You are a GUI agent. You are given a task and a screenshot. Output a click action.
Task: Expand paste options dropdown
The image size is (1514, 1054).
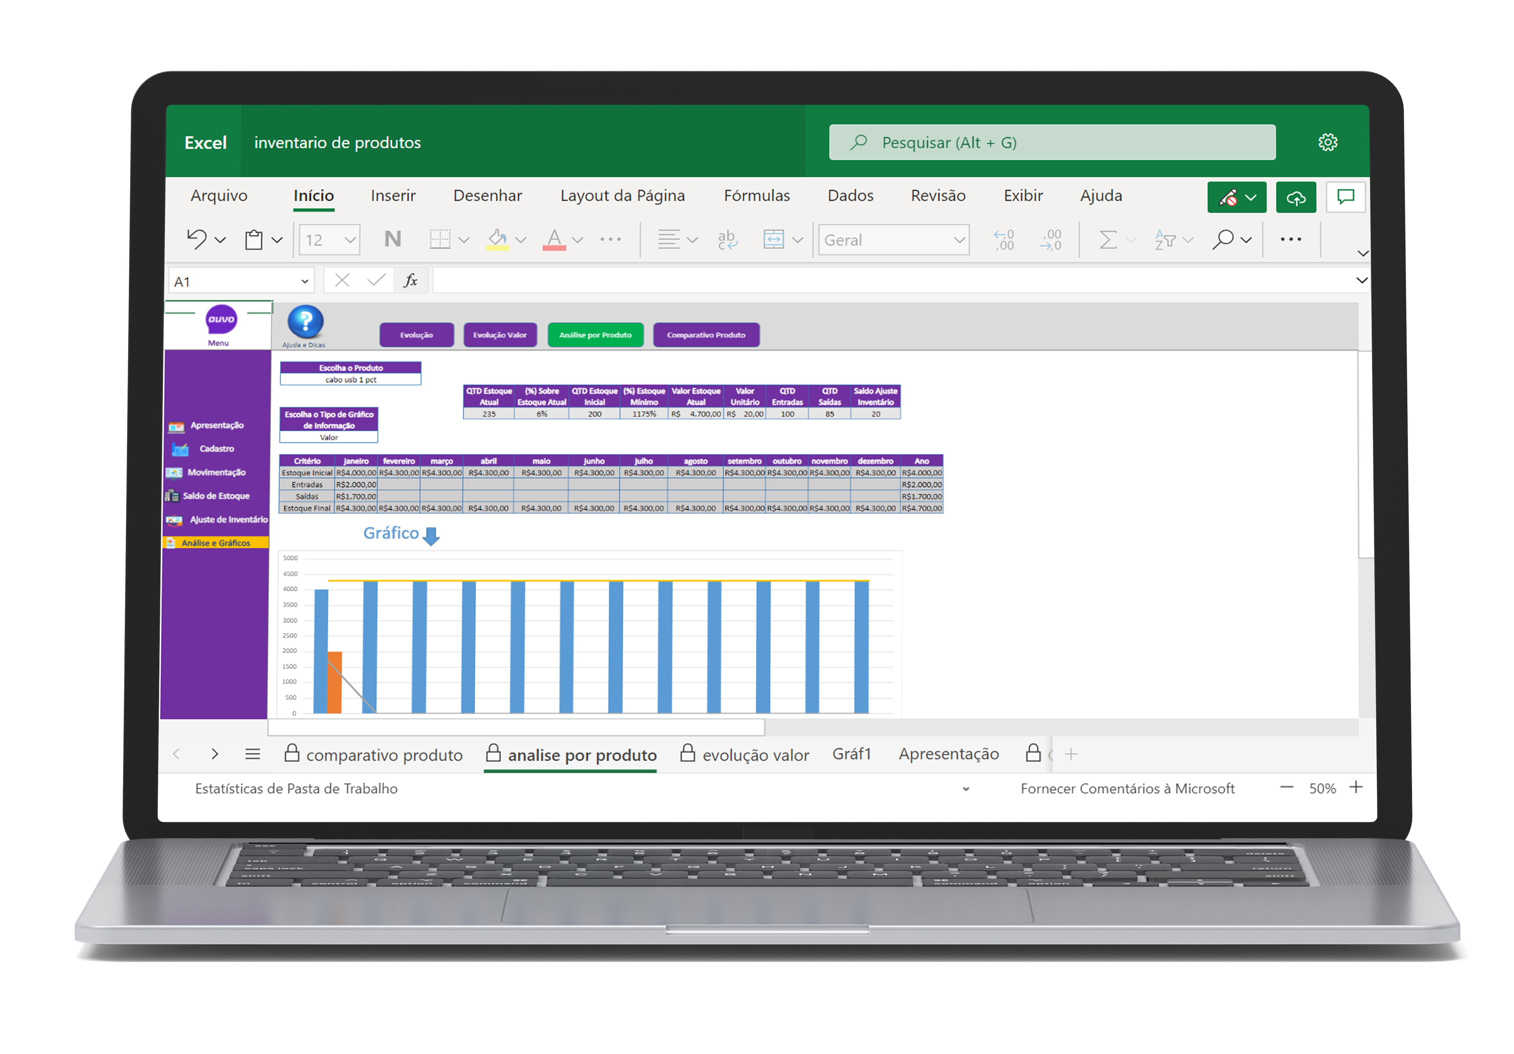click(277, 241)
